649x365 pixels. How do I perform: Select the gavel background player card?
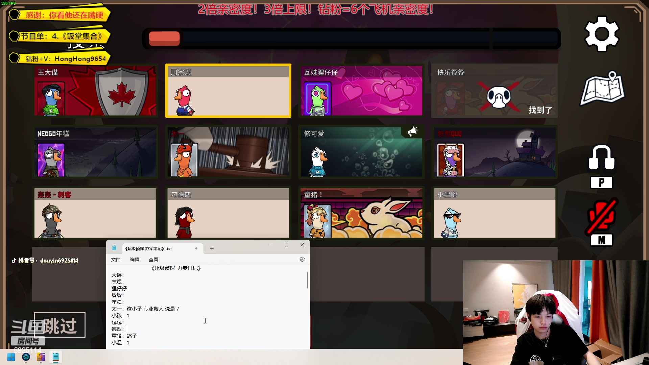tap(228, 152)
